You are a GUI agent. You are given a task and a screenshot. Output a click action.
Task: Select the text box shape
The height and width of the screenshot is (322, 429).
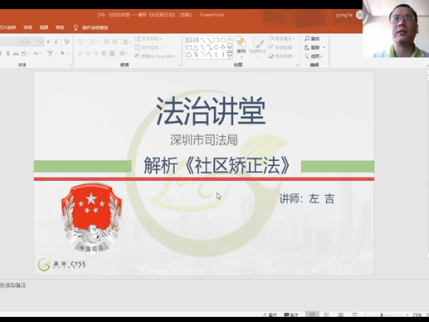[188, 40]
